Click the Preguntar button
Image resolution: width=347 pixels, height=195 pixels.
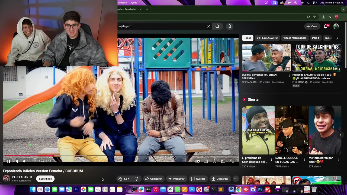click(176, 179)
